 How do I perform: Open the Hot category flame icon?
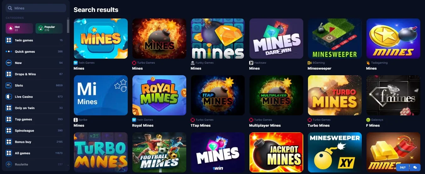click(11, 28)
